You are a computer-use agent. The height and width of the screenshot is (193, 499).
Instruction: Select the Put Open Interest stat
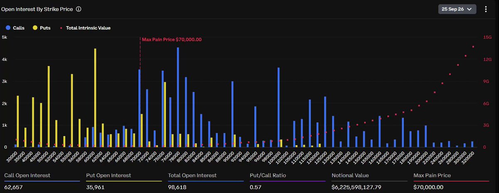(124, 181)
